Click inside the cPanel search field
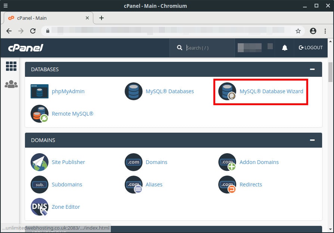 [203, 48]
